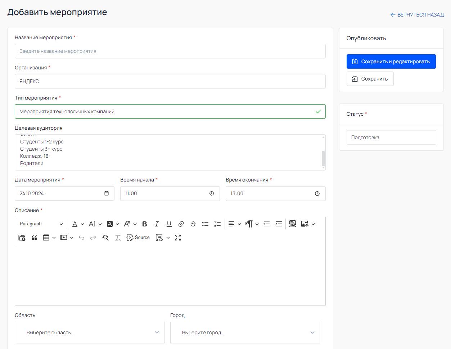The width and height of the screenshot is (451, 349).
Task: Follow the Вернуться назад link
Action: (417, 15)
